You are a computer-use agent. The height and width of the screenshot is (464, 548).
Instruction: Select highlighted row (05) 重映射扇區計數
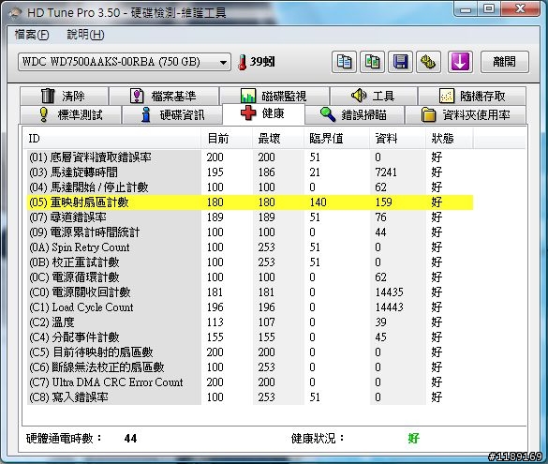250,202
